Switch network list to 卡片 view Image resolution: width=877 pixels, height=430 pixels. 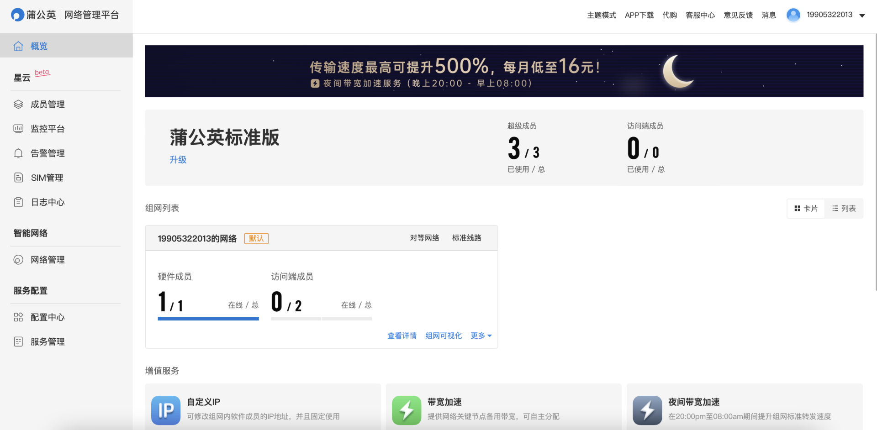805,208
